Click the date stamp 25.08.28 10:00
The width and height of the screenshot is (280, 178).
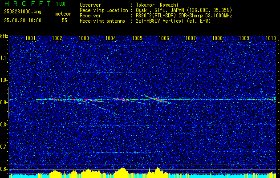pos(23,20)
